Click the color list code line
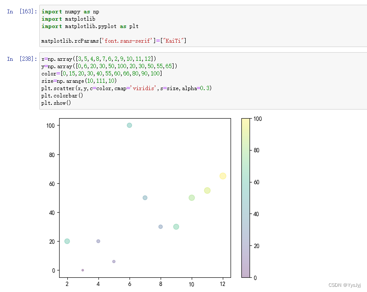Image resolution: width=367 pixels, height=292 pixels. 102,74
